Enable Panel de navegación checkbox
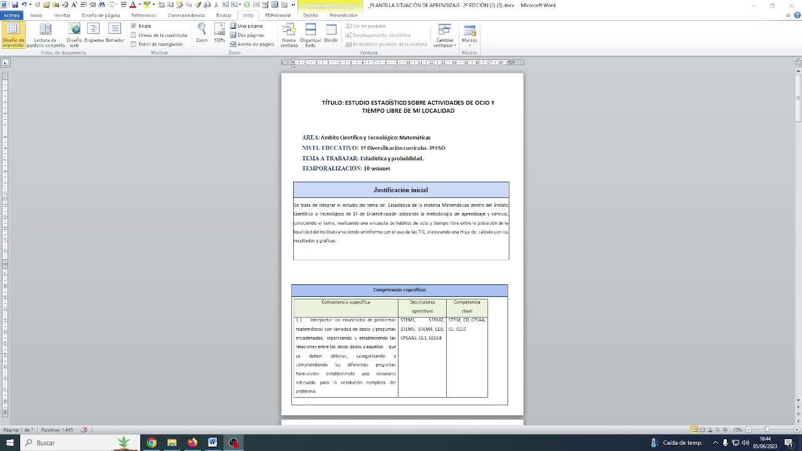Viewport: 802px width, 451px height. (x=133, y=44)
